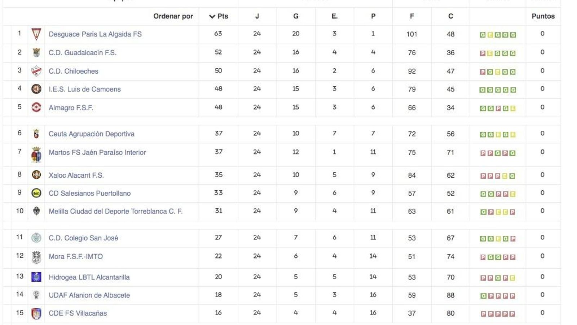Click the Melilla Torreblanca club emblem
The height and width of the screenshot is (325, 577).
pyautogui.click(x=36, y=211)
